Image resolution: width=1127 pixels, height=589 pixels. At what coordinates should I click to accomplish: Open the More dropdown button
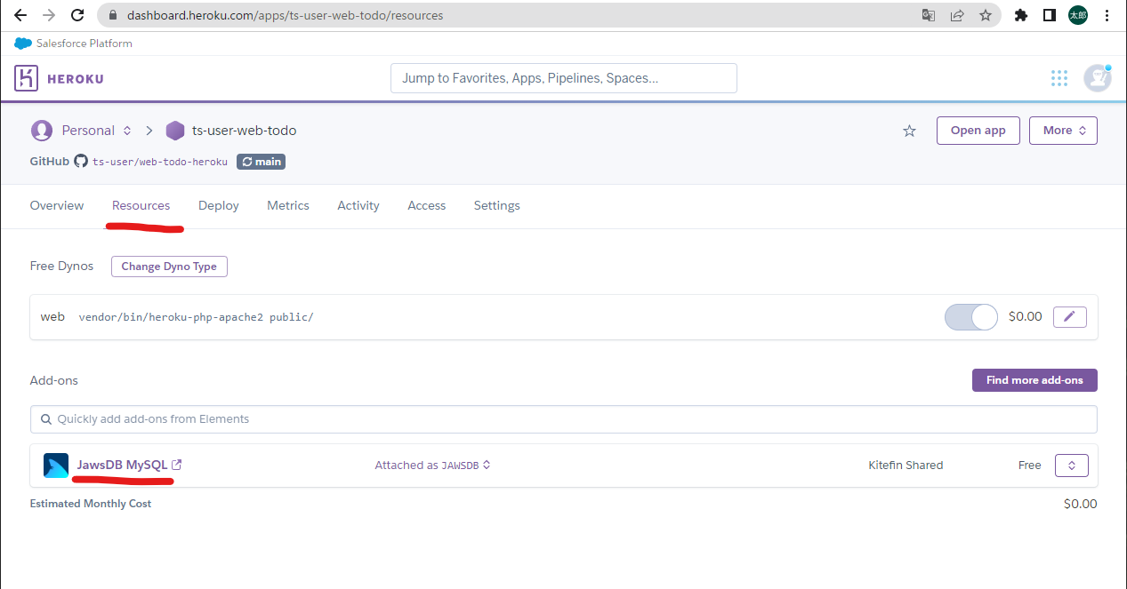pyautogui.click(x=1063, y=131)
